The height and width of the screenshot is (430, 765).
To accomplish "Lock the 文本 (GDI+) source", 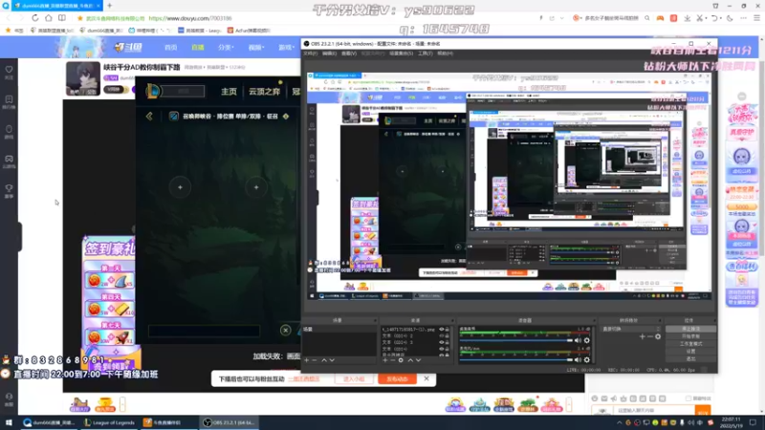I will point(447,349).
